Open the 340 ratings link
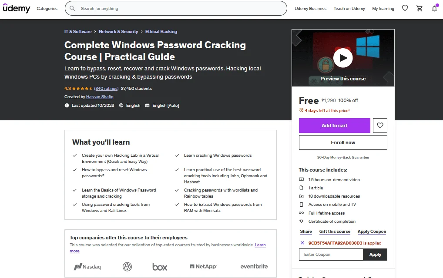The image size is (443, 278). point(106,89)
